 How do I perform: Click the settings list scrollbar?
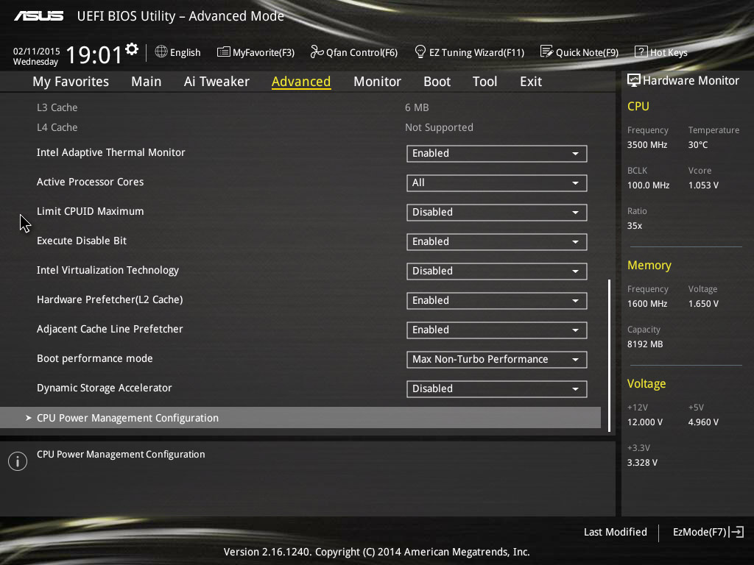coord(609,355)
